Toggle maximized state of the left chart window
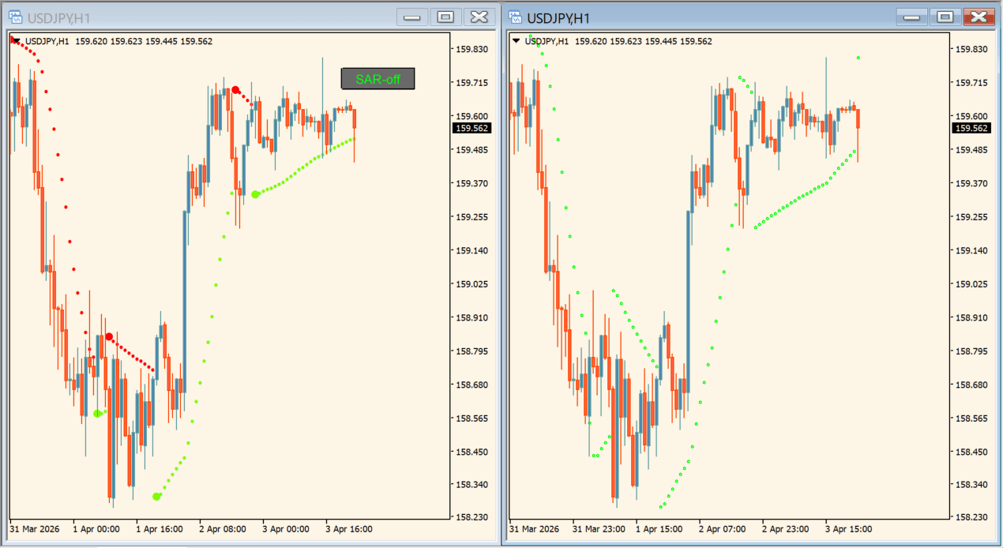The height and width of the screenshot is (548, 1003). pyautogui.click(x=445, y=16)
